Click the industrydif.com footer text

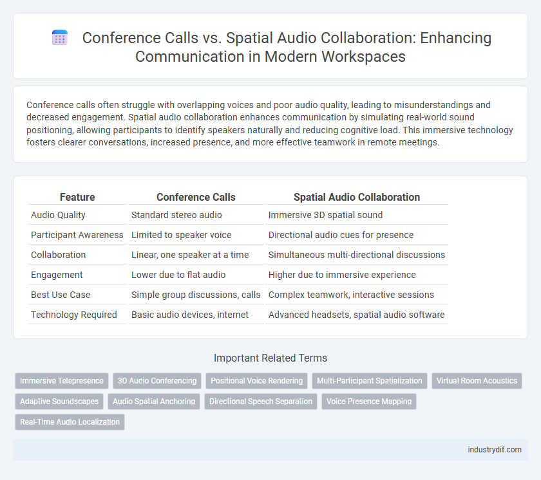(495, 450)
